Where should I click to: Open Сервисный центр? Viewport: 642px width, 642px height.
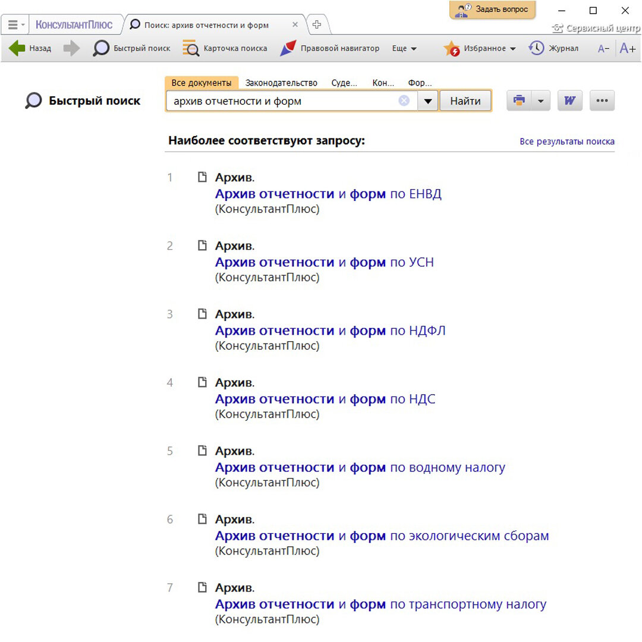tap(596, 28)
